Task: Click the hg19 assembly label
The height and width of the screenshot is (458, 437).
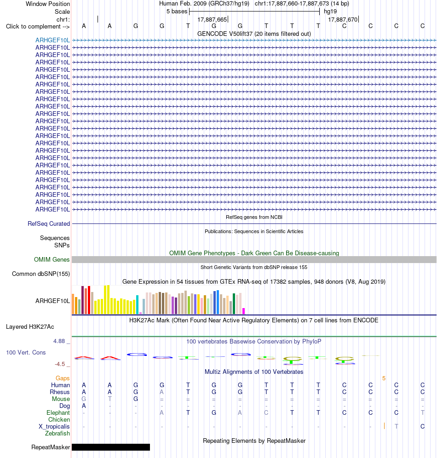Action: (x=330, y=11)
